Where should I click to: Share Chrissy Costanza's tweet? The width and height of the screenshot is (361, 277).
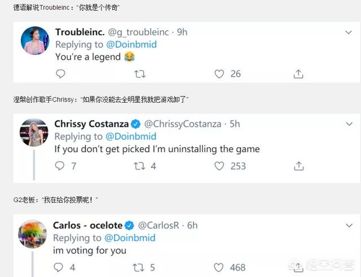click(299, 166)
